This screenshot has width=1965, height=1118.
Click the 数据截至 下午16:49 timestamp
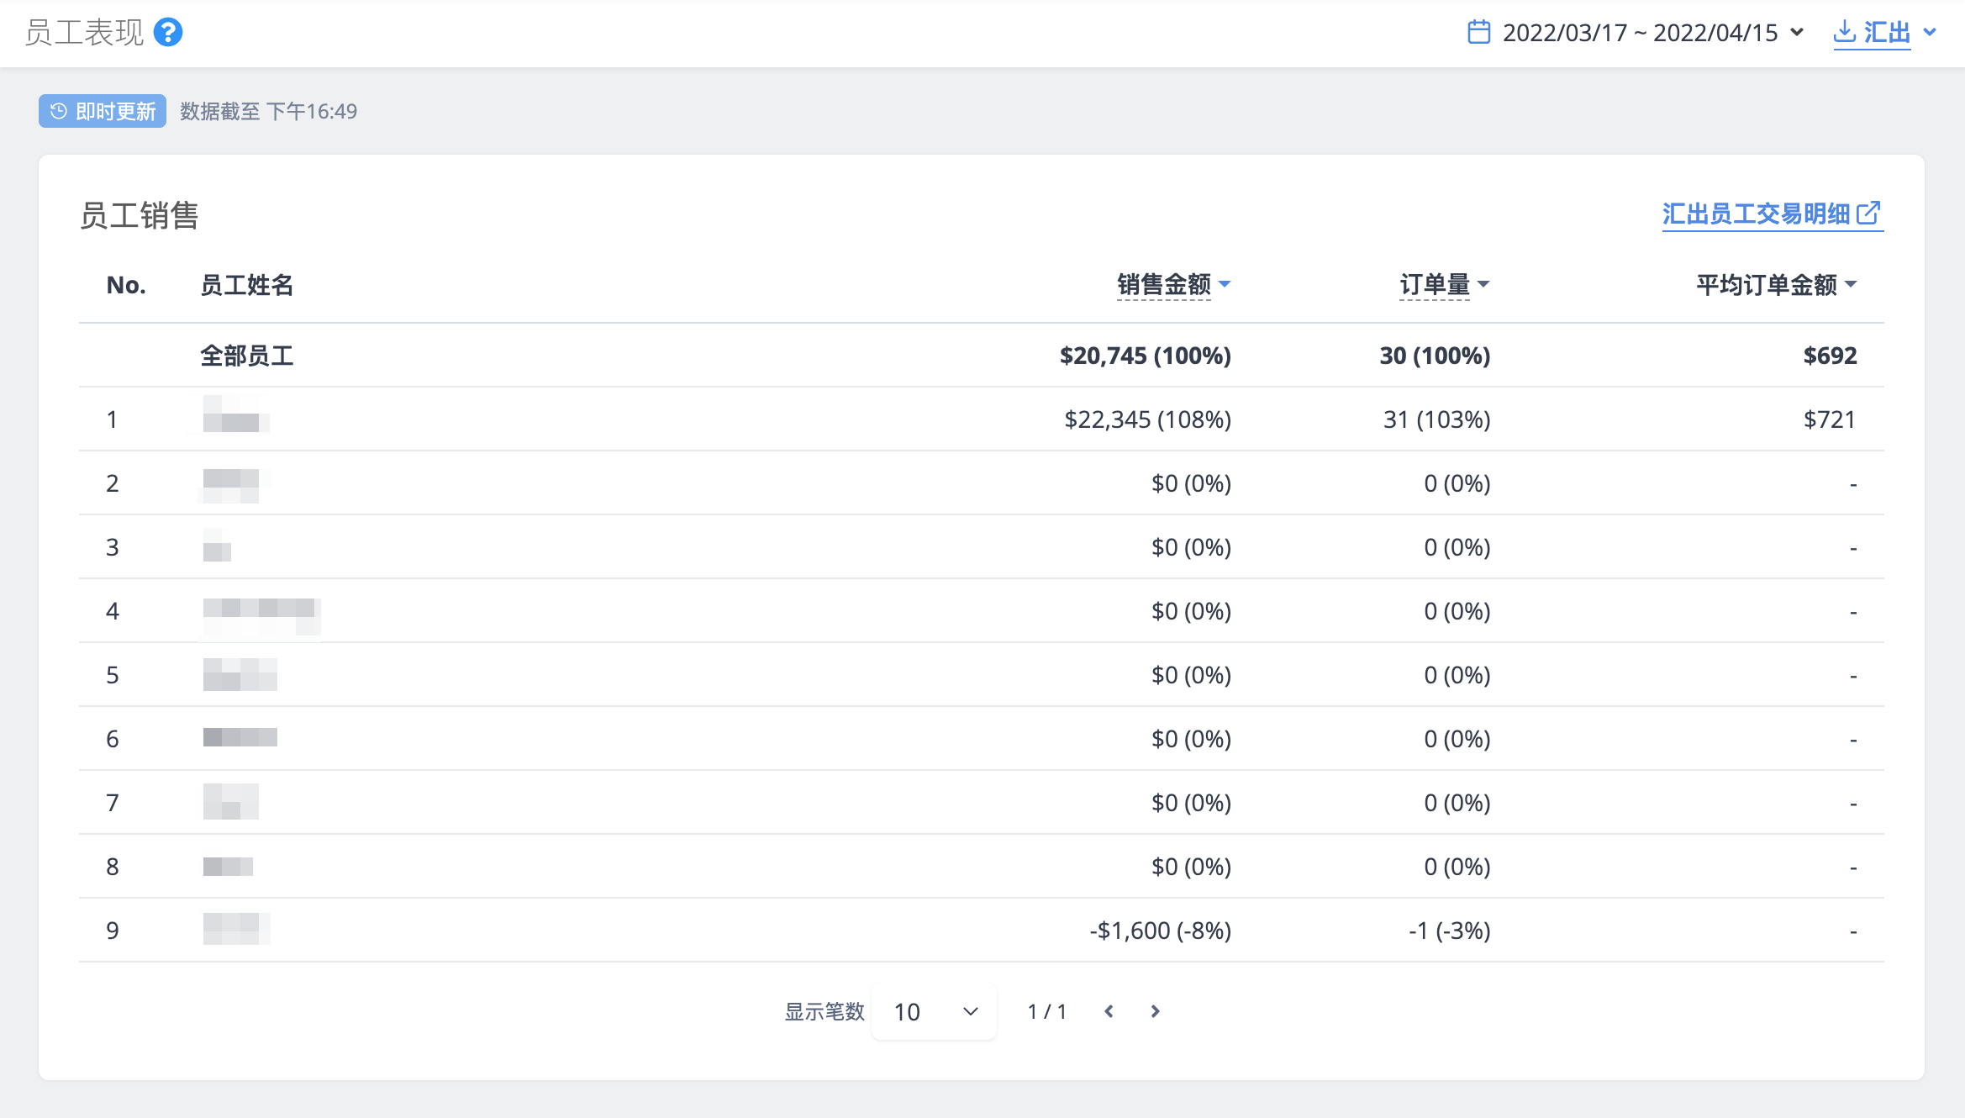pos(269,111)
